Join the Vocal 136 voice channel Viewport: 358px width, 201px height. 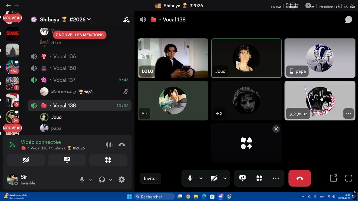(x=79, y=56)
